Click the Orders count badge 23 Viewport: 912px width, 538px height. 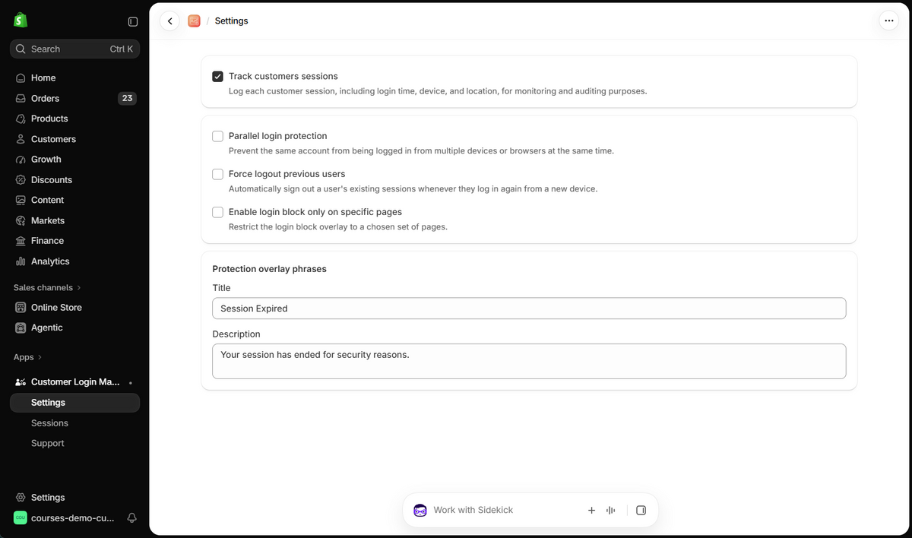127,99
